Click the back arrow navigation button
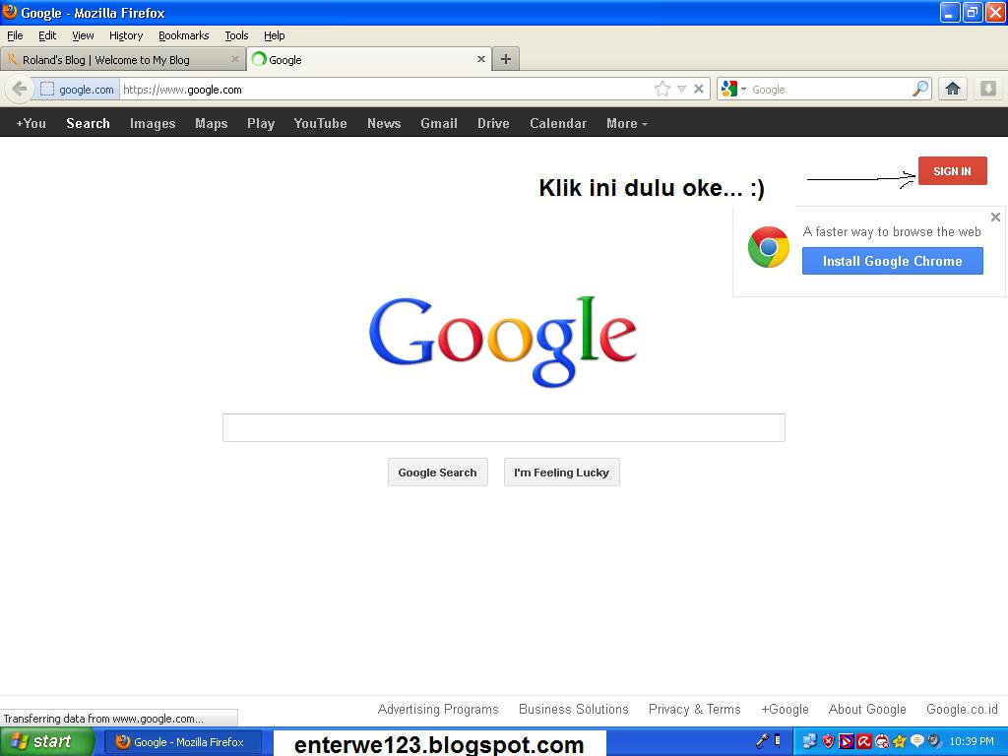The height and width of the screenshot is (756, 1008). click(20, 89)
